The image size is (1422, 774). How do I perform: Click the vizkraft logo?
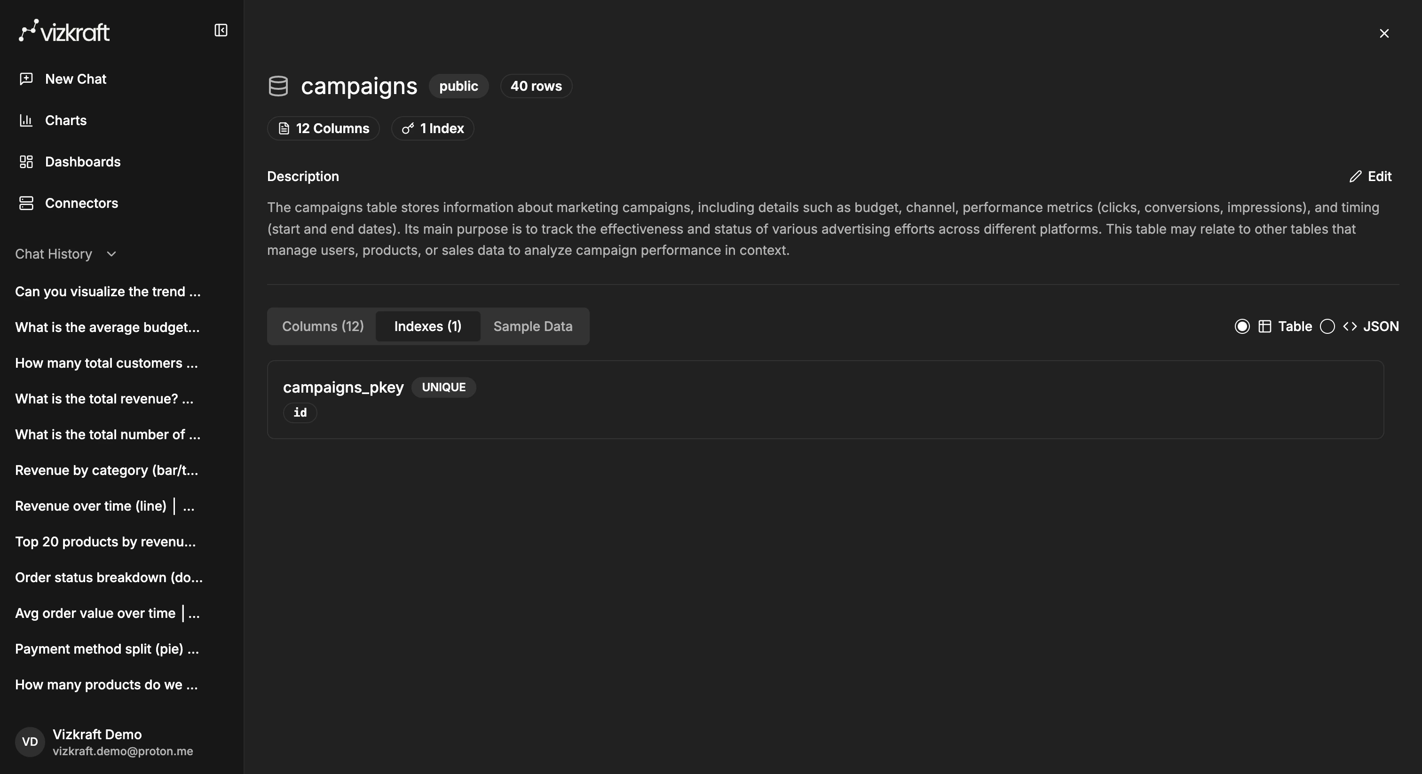tap(64, 32)
